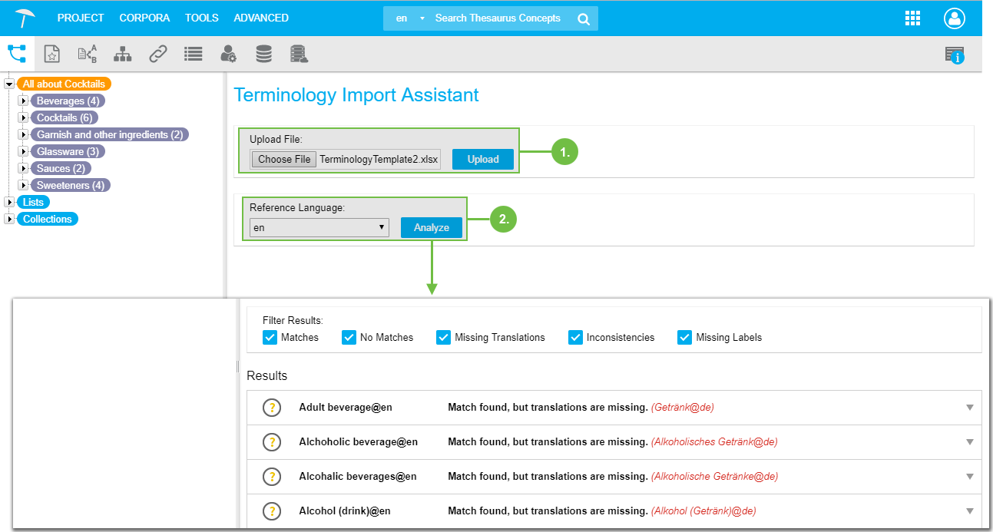Image resolution: width=993 pixels, height=532 pixels.
Task: Click the Analyze button
Action: click(431, 228)
